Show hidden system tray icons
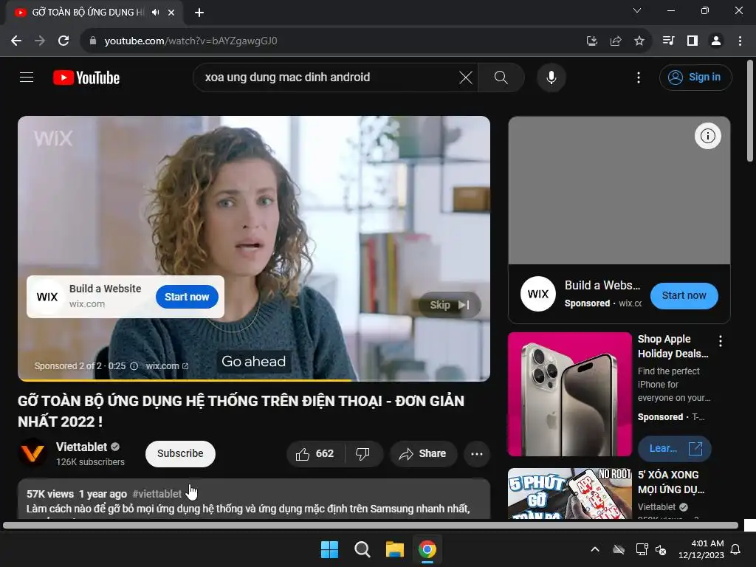 [595, 549]
